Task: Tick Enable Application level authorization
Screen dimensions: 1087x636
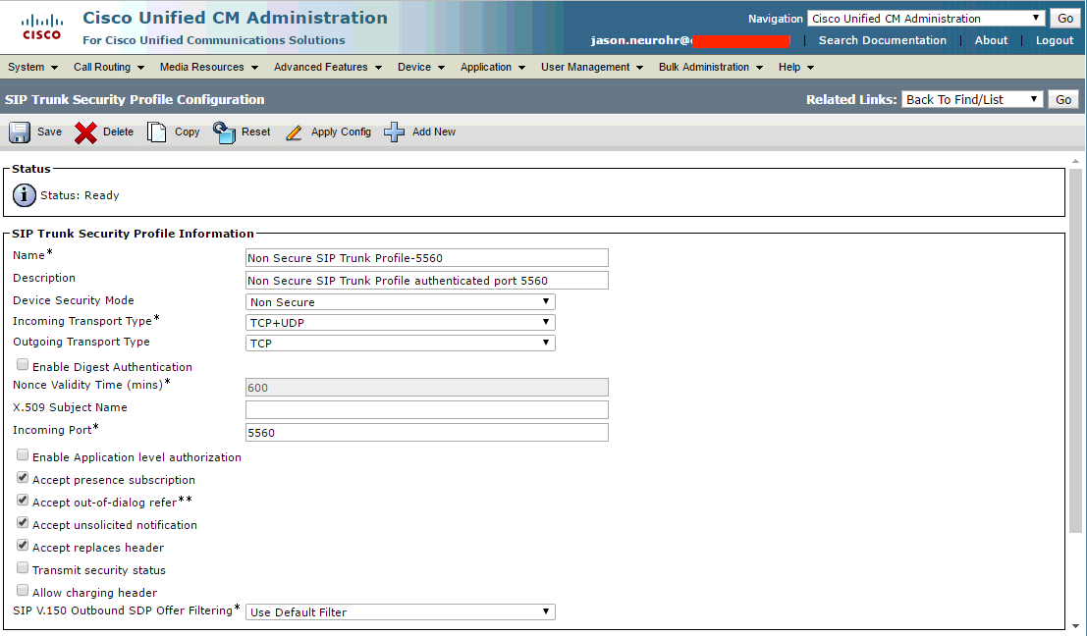Action: tap(23, 455)
